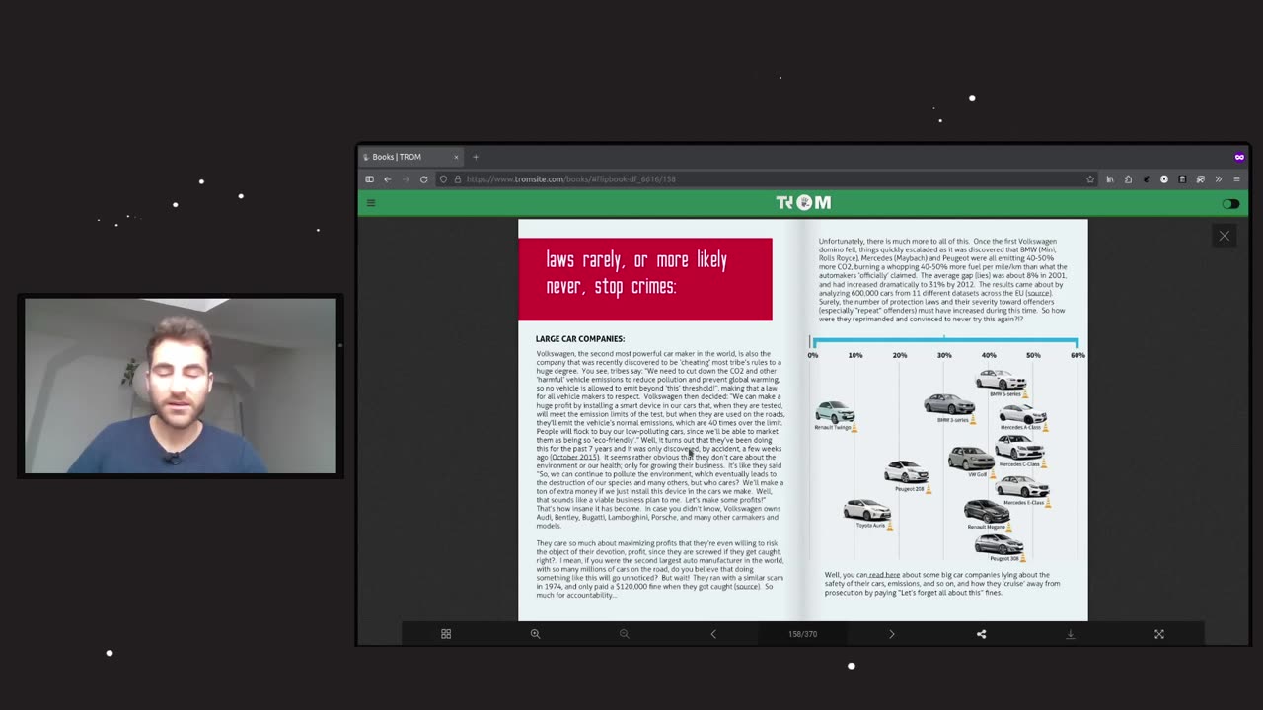
Task: Click the Peugeot 208 car image
Action: click(x=906, y=472)
